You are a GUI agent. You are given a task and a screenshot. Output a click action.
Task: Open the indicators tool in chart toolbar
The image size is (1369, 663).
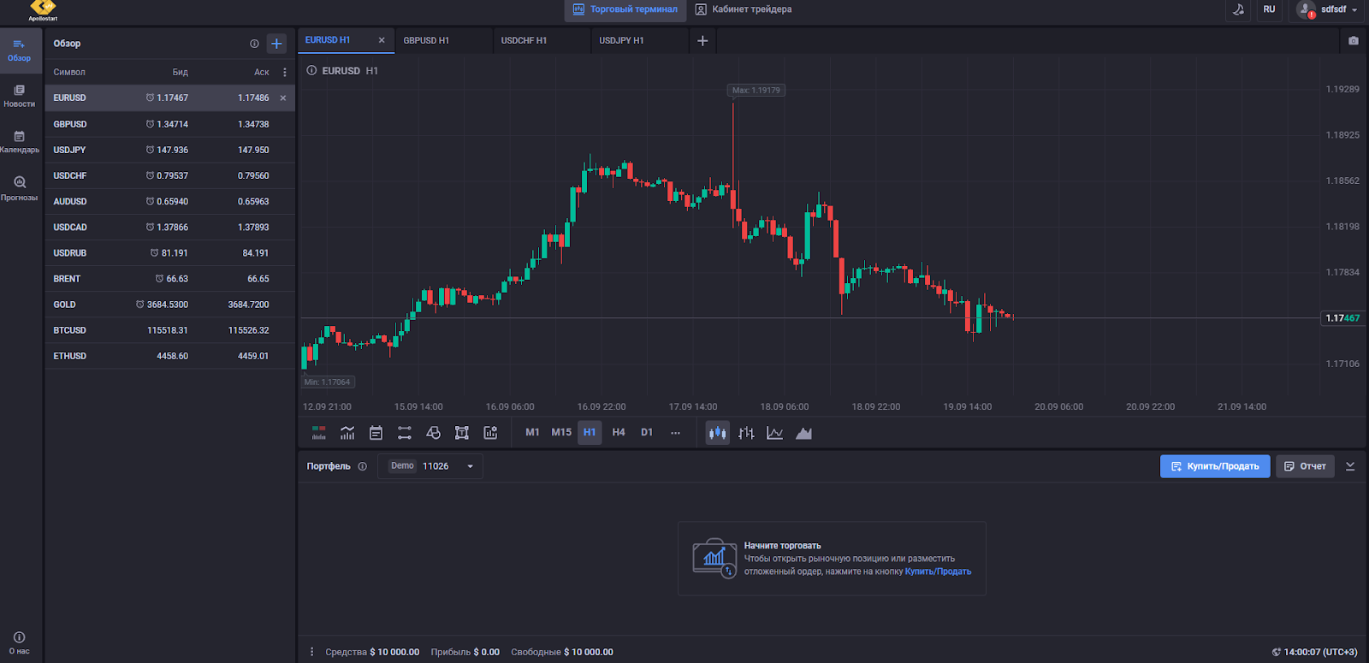(x=347, y=433)
